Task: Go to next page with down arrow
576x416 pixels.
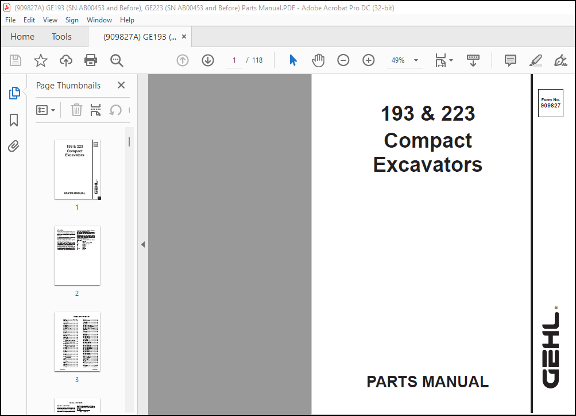Action: 208,60
